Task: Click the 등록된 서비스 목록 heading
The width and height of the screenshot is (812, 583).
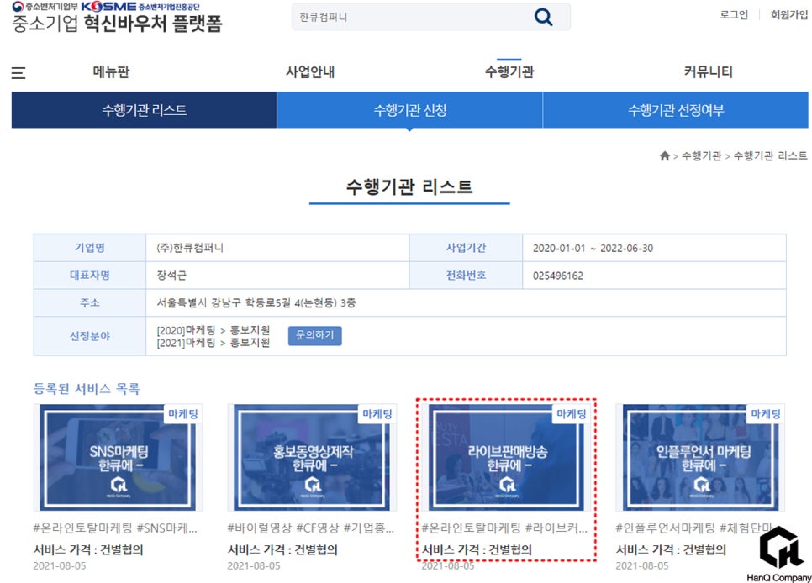Action: point(87,389)
